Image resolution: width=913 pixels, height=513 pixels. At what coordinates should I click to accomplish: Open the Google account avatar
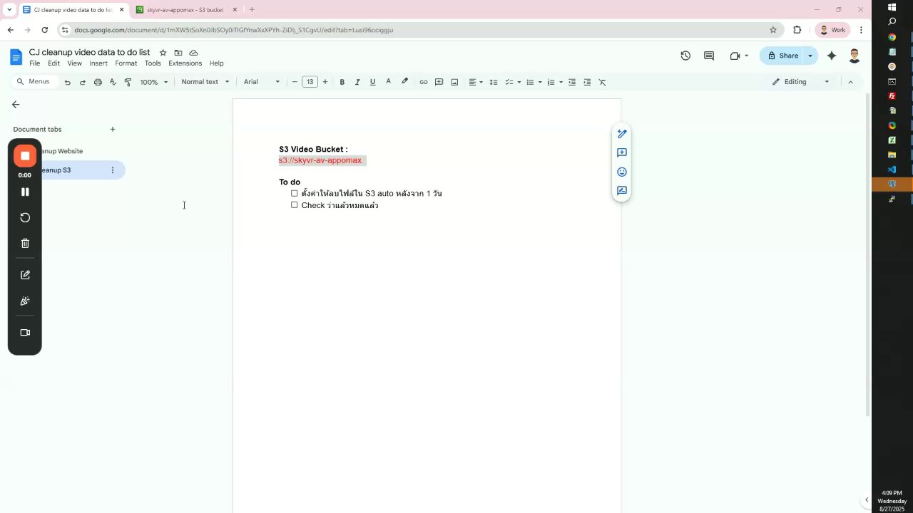tap(855, 56)
